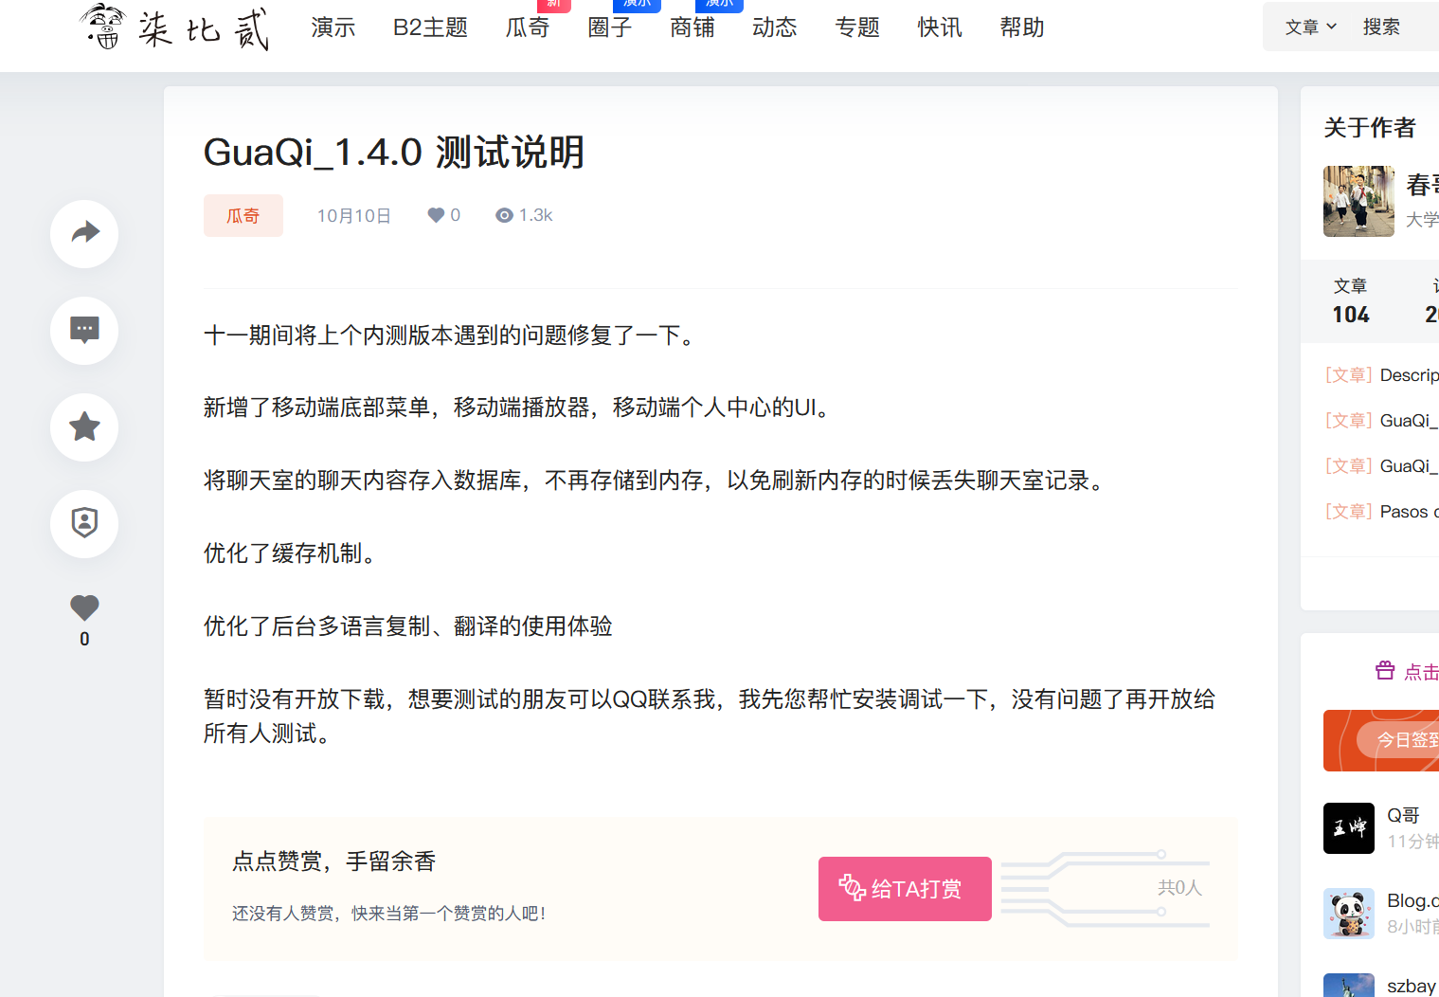Open the author's avatar thumbnail
The width and height of the screenshot is (1439, 997).
[1358, 201]
